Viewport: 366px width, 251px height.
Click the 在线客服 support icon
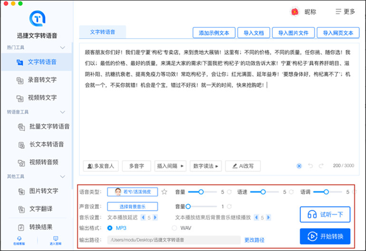coord(19,240)
